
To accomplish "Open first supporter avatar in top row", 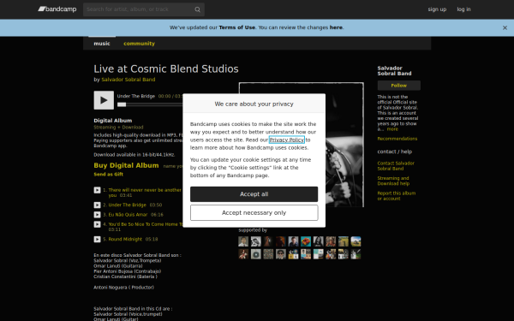I will click(x=243, y=241).
